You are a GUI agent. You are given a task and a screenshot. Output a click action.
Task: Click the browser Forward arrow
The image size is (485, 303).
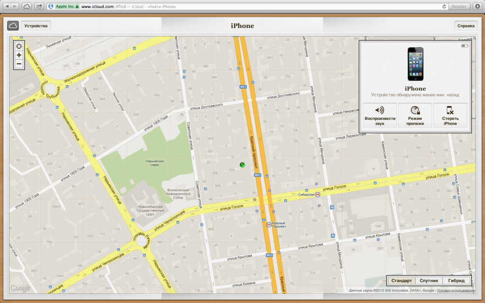[15, 6]
